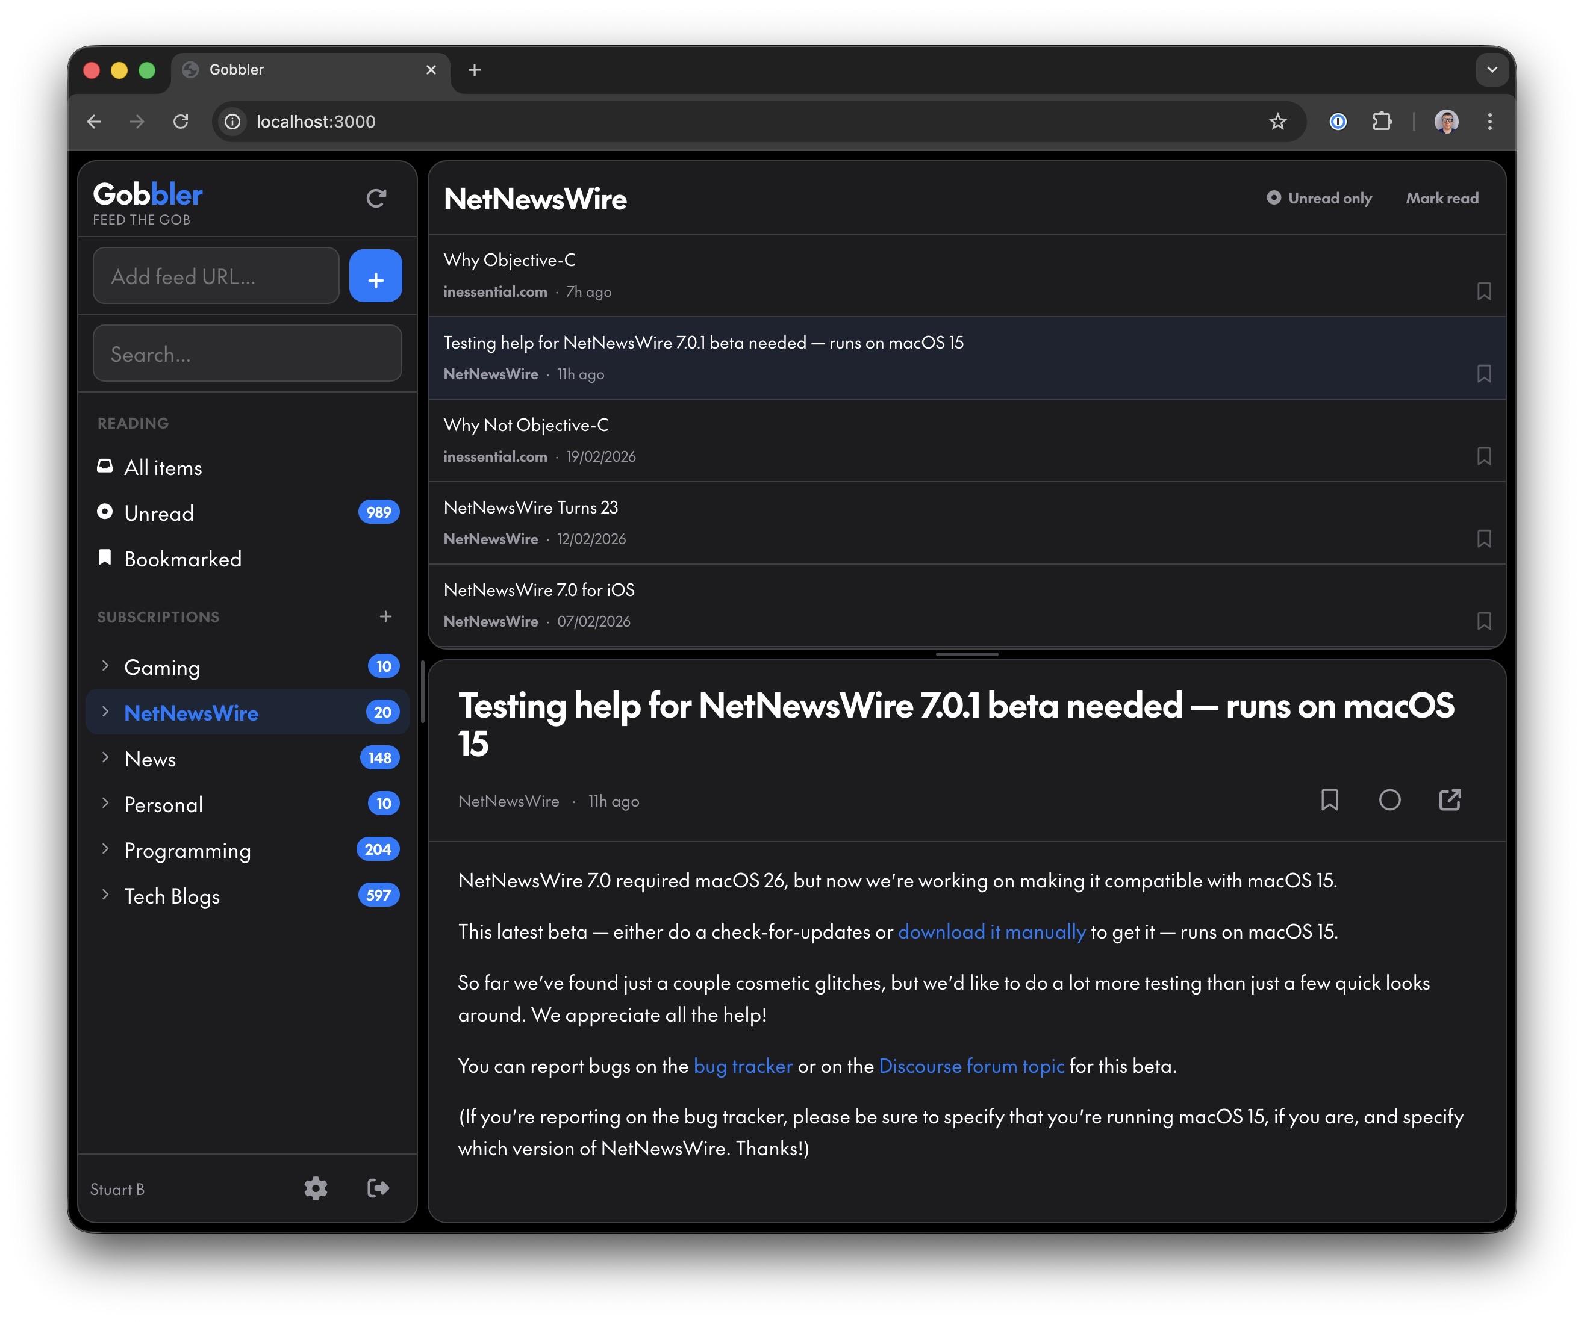Expand the Tech Blogs folder
1584x1322 pixels.
[x=105, y=895]
